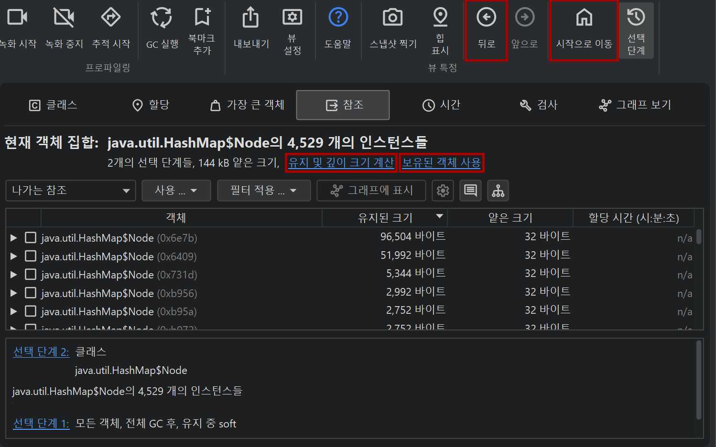Switch to the 가장 큰 객체 tab

(248, 105)
